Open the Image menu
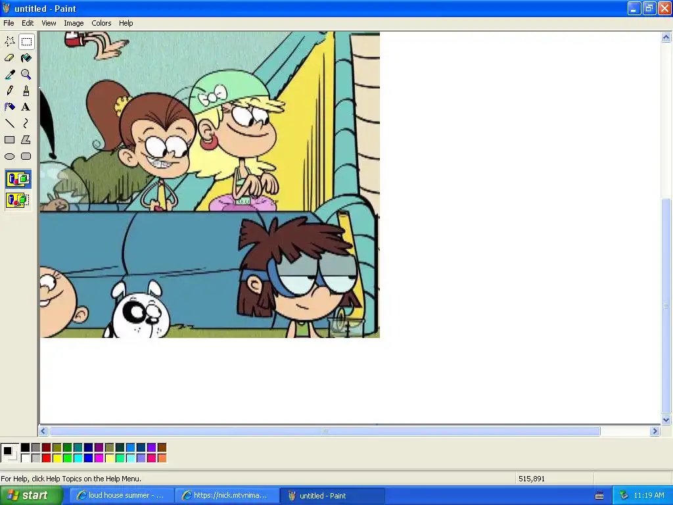Screen dimensions: 673x505 (74, 23)
